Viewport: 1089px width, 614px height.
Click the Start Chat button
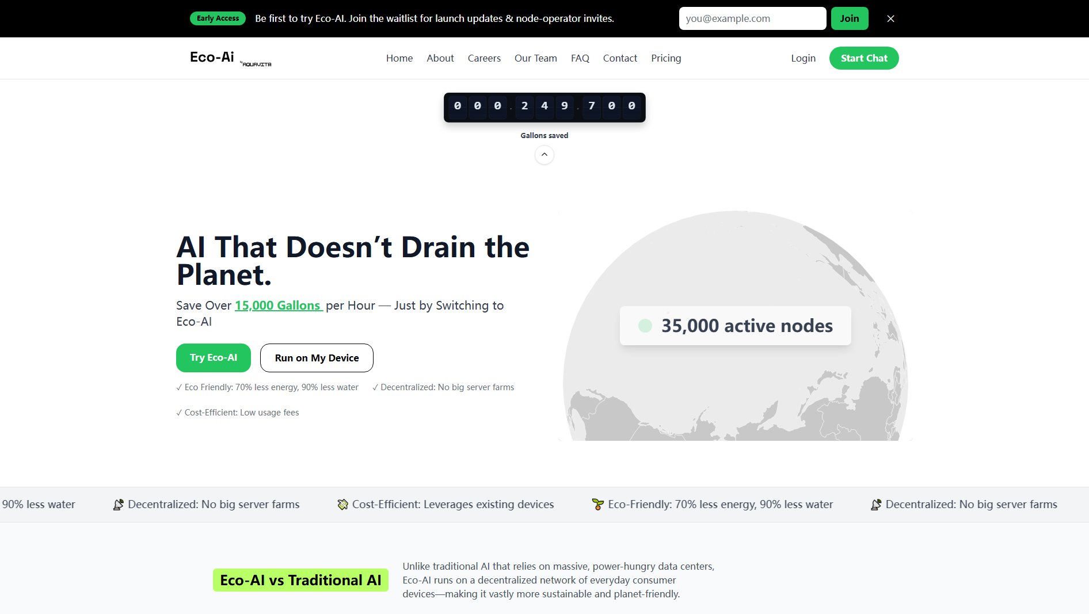(863, 58)
